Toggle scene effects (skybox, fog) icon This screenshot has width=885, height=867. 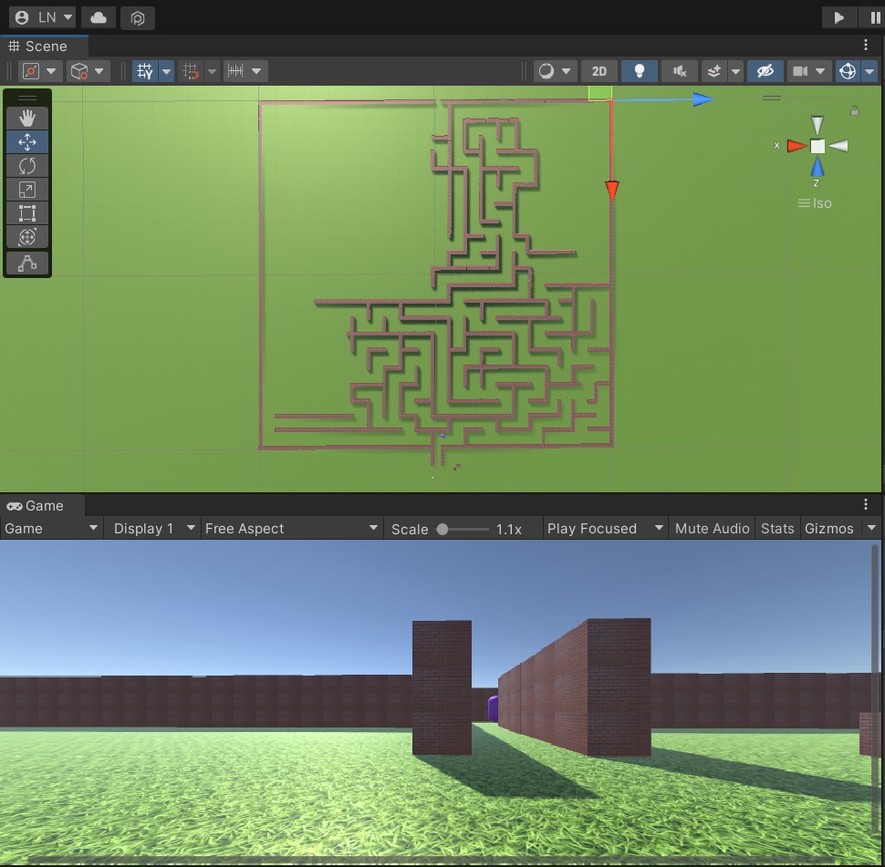[714, 71]
